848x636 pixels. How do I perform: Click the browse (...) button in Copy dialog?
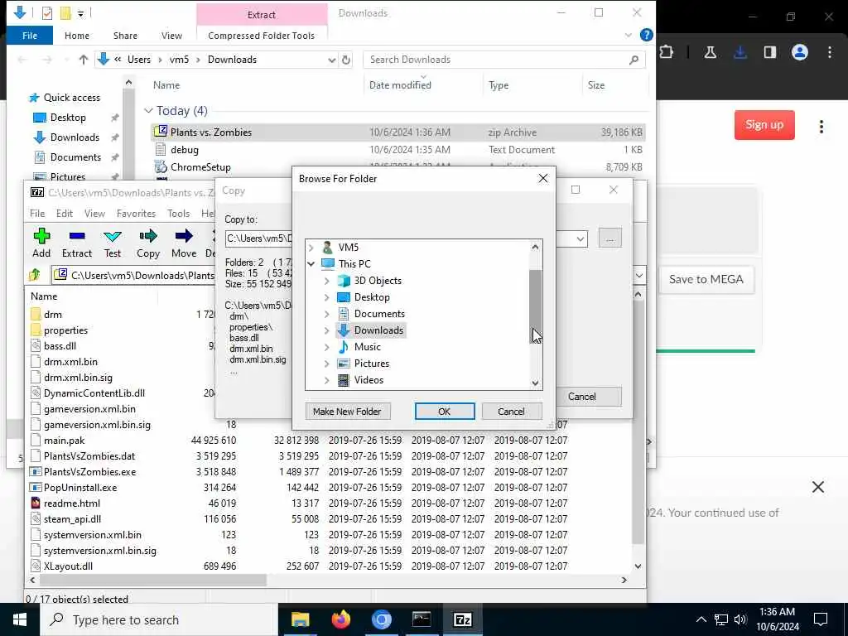tap(610, 238)
